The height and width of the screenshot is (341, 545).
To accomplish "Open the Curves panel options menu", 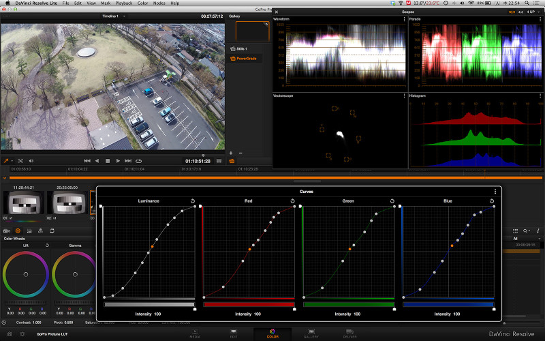I will [x=495, y=192].
